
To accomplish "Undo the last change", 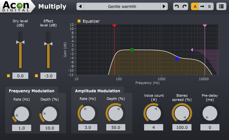I will pyautogui.click(x=177, y=6).
